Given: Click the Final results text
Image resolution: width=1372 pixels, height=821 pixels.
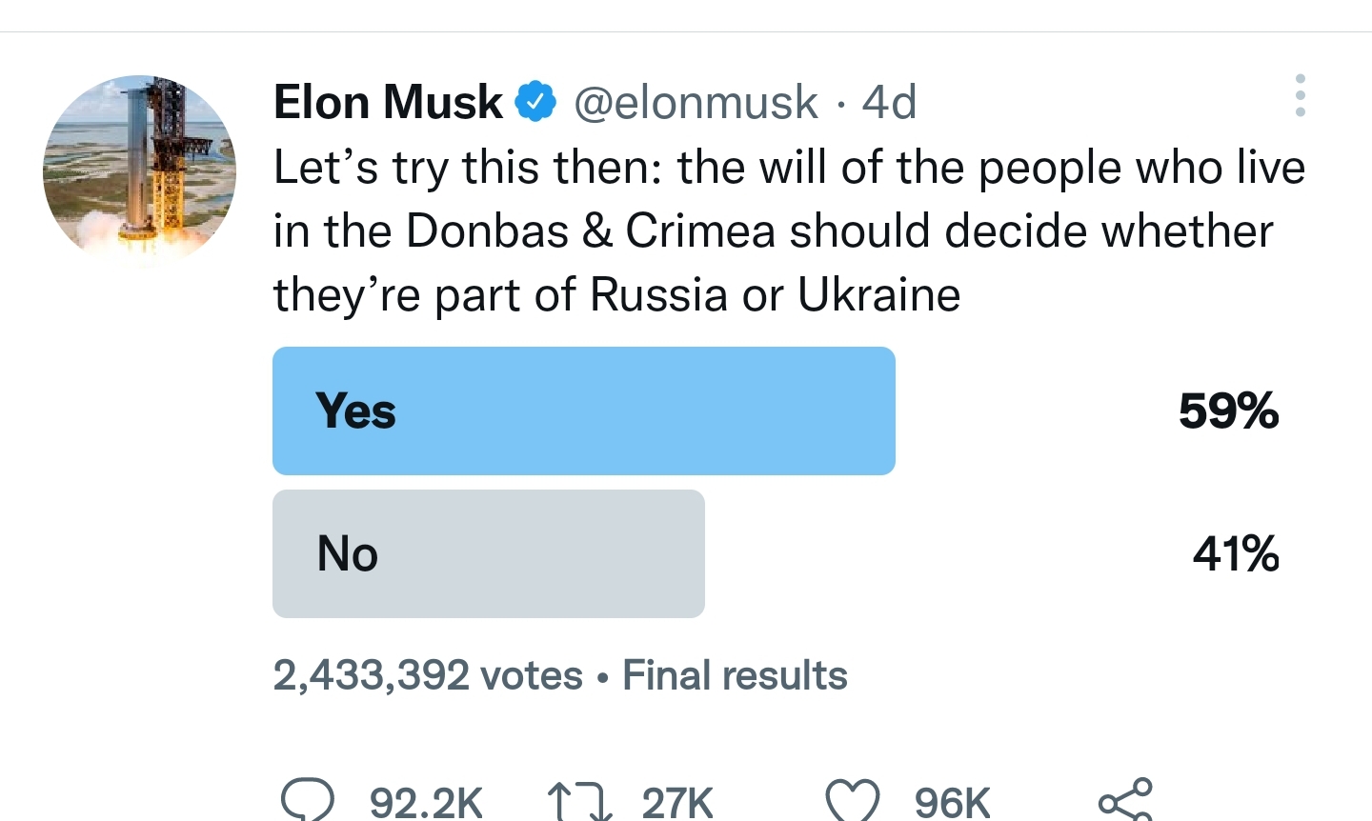Looking at the screenshot, I should pyautogui.click(x=735, y=675).
